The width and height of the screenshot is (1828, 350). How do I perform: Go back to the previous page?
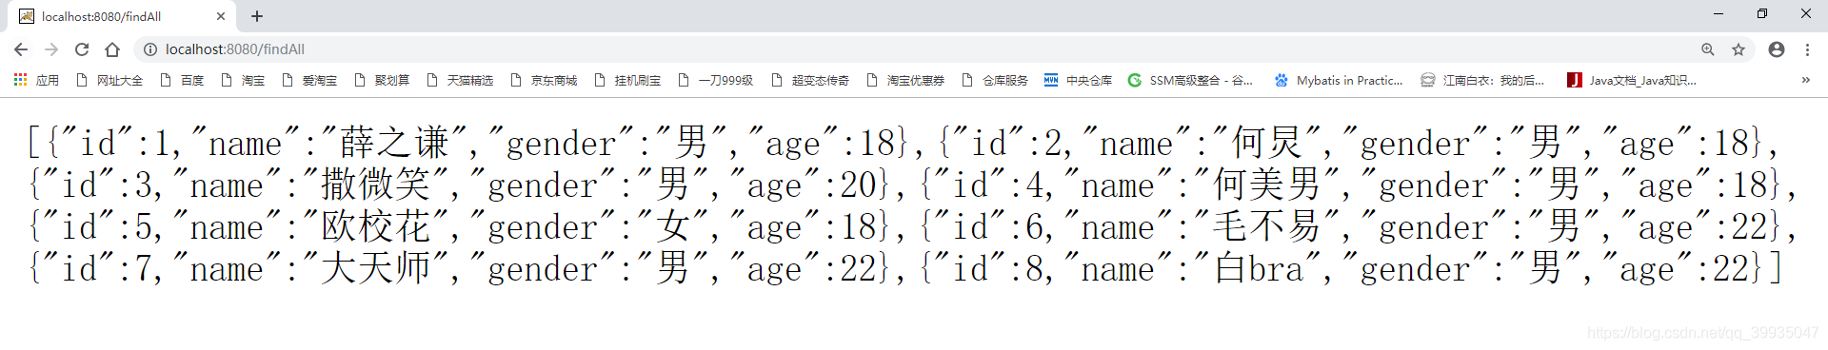point(21,49)
